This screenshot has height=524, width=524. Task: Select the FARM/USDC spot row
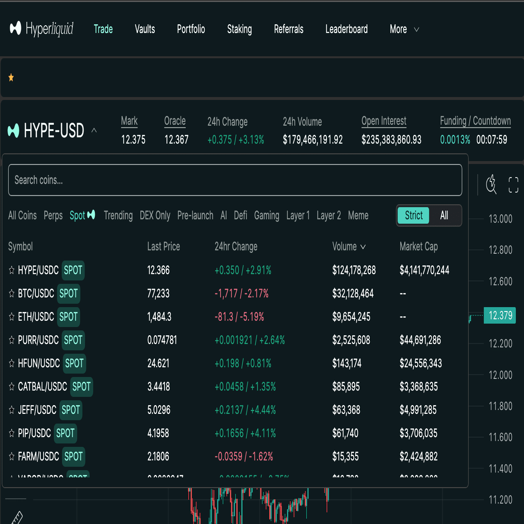coord(235,456)
